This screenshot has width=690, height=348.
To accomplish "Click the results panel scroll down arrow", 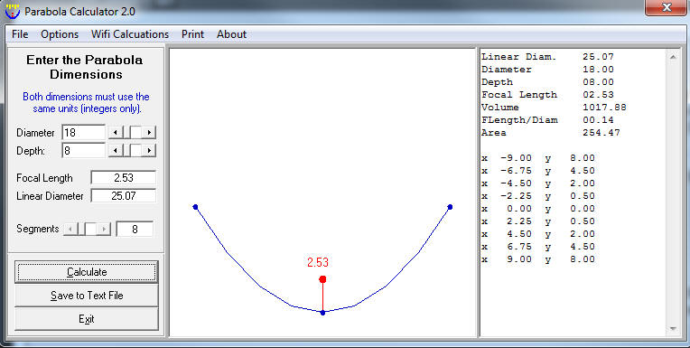I will (x=673, y=329).
